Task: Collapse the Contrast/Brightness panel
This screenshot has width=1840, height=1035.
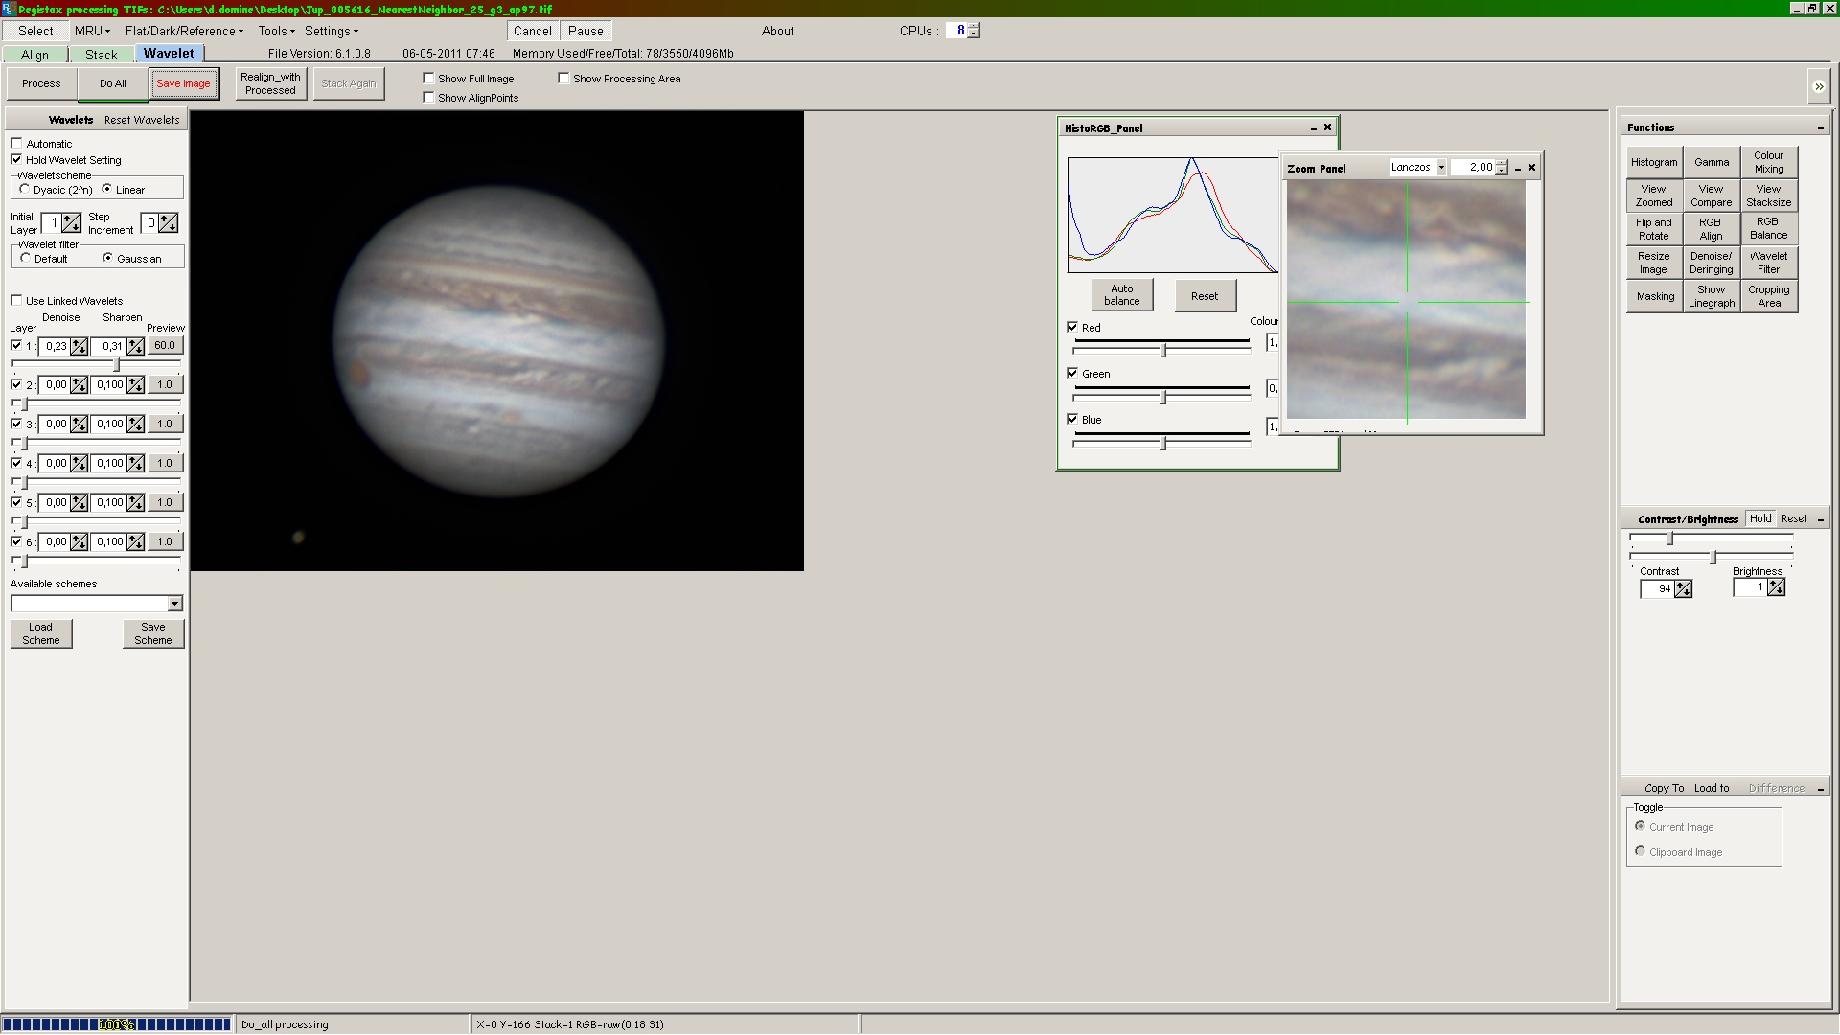Action: click(x=1820, y=519)
